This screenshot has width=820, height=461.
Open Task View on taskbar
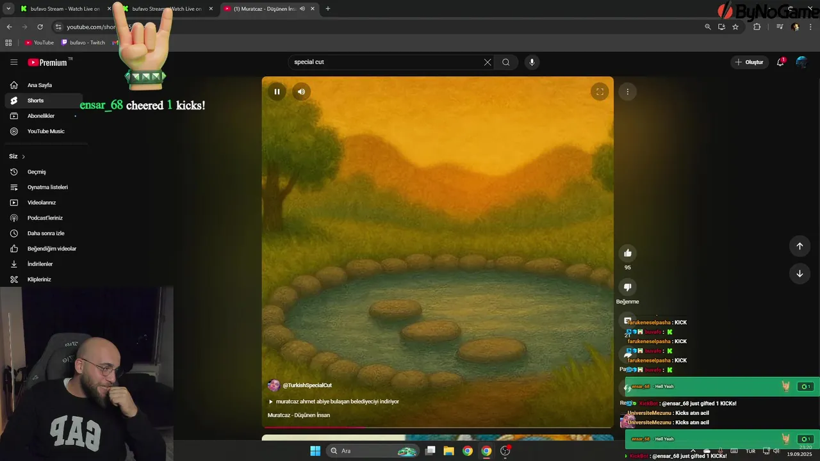[430, 451]
